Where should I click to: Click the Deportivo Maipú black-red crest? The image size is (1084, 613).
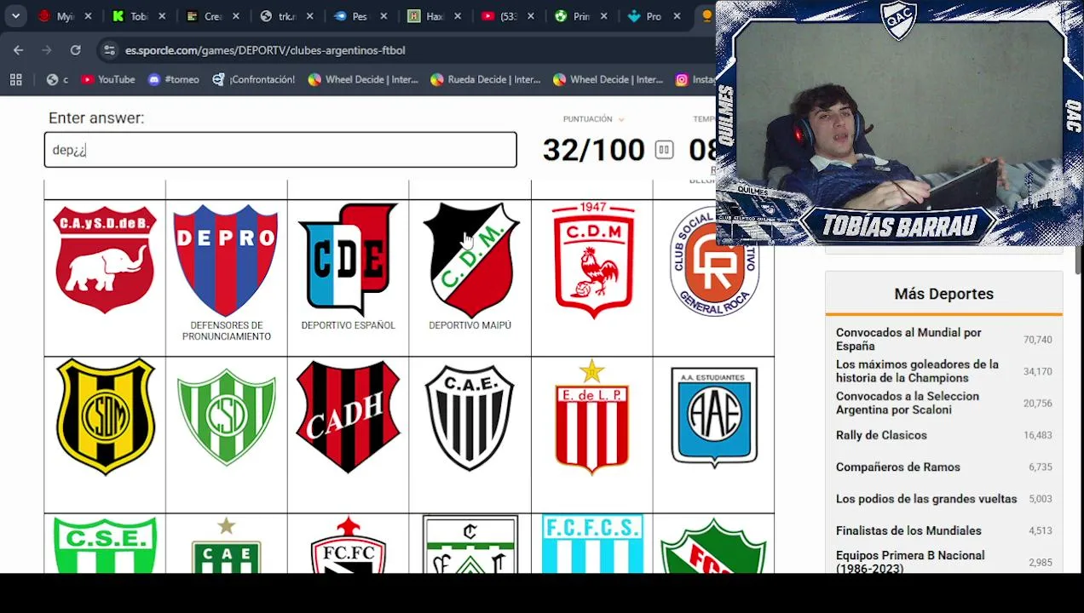[470, 260]
